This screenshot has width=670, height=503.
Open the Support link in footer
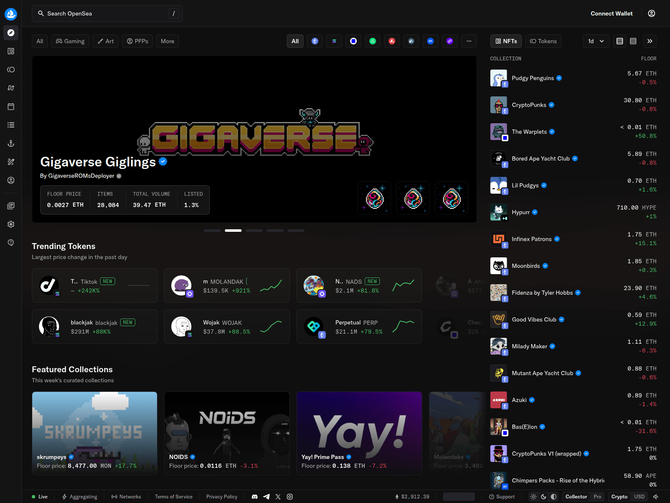[x=502, y=497]
